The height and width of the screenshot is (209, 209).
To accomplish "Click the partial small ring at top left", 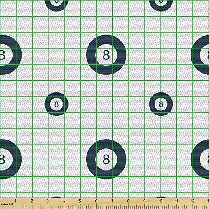I will [56, 6].
